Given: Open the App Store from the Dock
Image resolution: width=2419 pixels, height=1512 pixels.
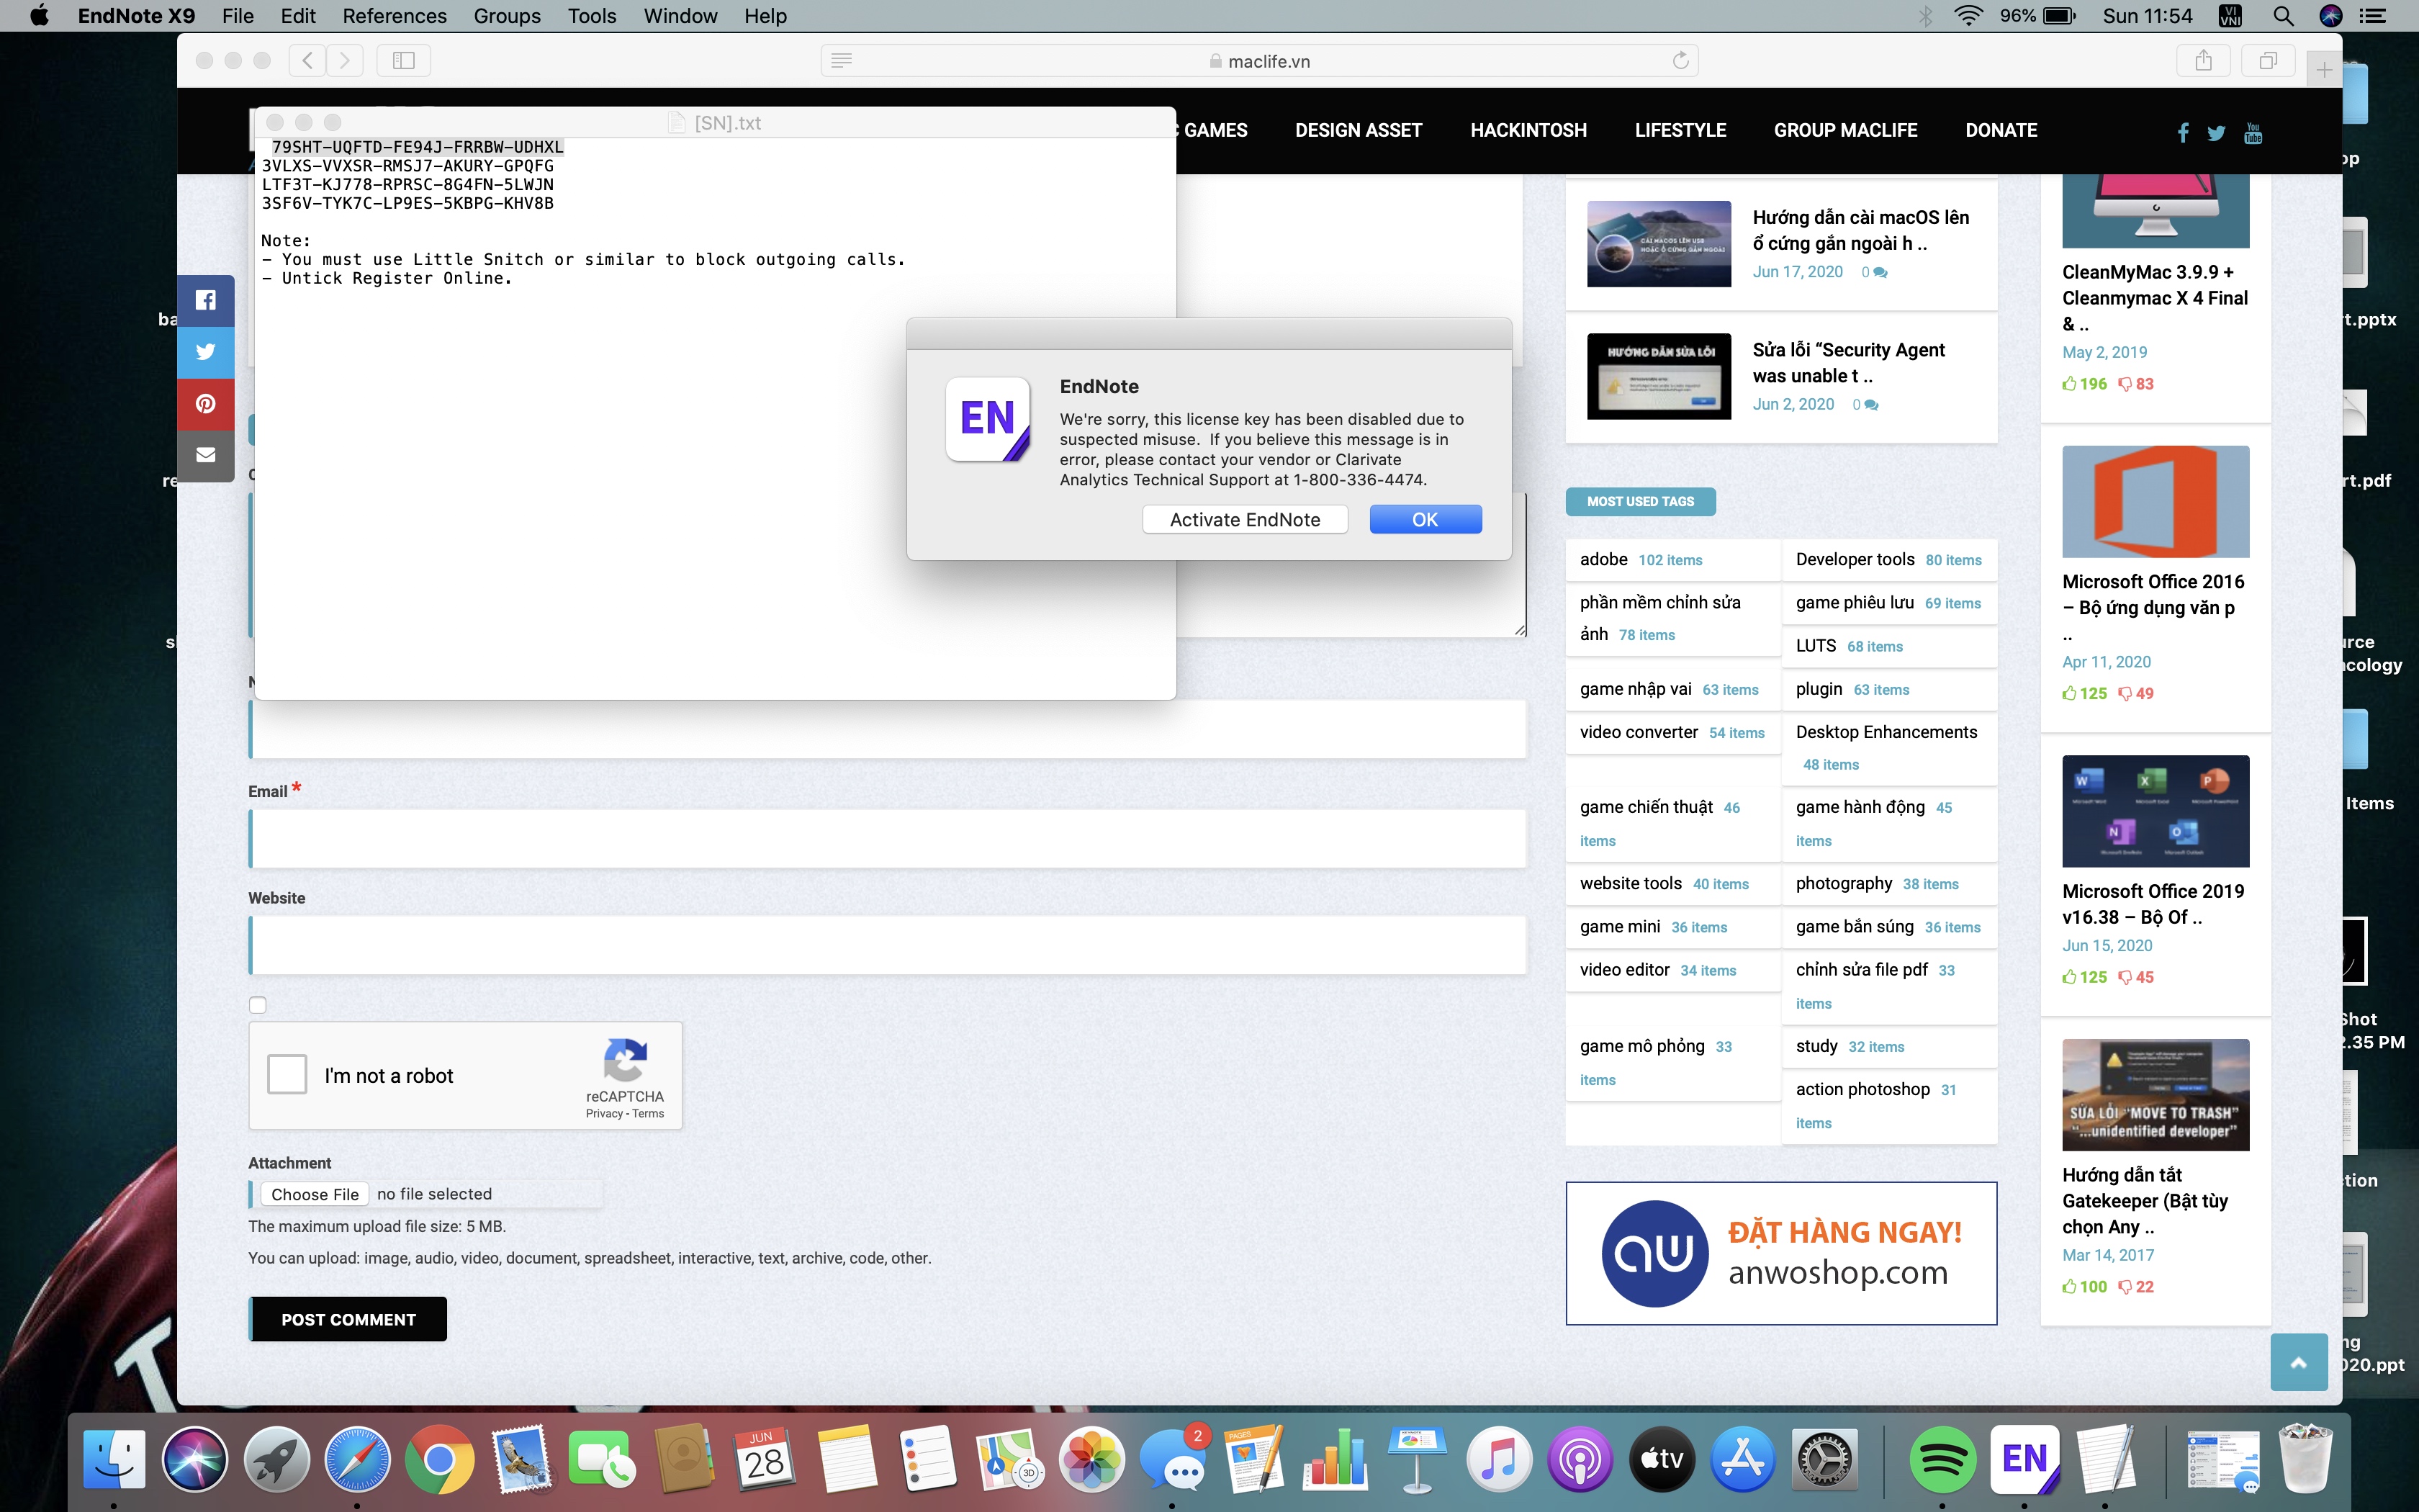Looking at the screenshot, I should (1742, 1460).
